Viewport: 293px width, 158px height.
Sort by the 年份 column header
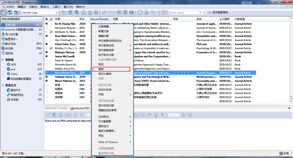pos(84,19)
